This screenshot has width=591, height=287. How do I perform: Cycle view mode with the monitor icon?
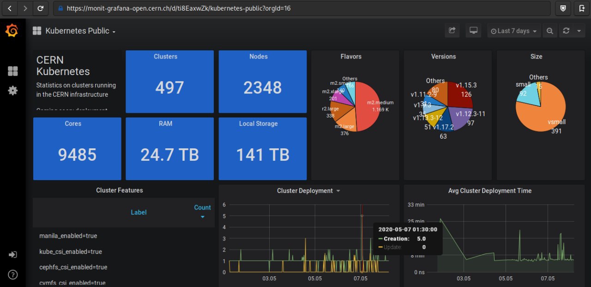473,31
